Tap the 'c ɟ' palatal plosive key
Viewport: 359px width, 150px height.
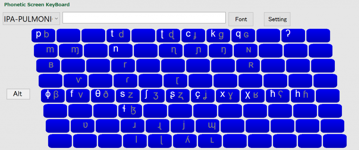tap(193, 36)
